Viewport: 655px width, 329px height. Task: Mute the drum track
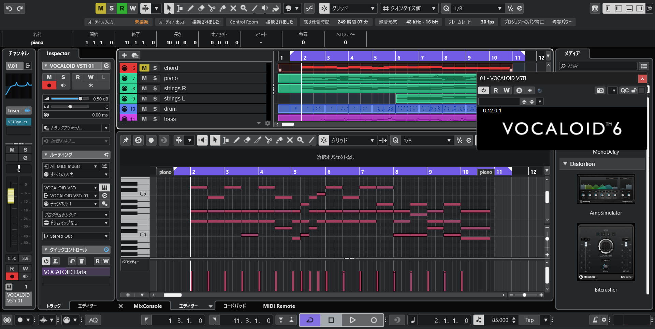tap(144, 109)
